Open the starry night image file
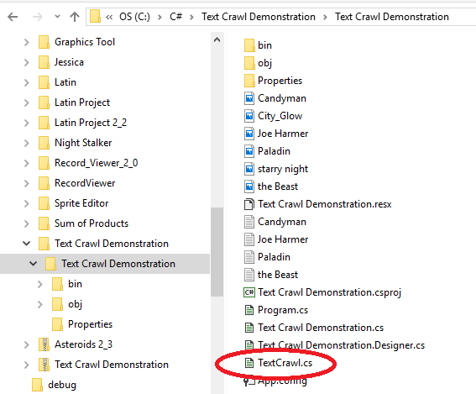The height and width of the screenshot is (394, 476). [x=276, y=169]
